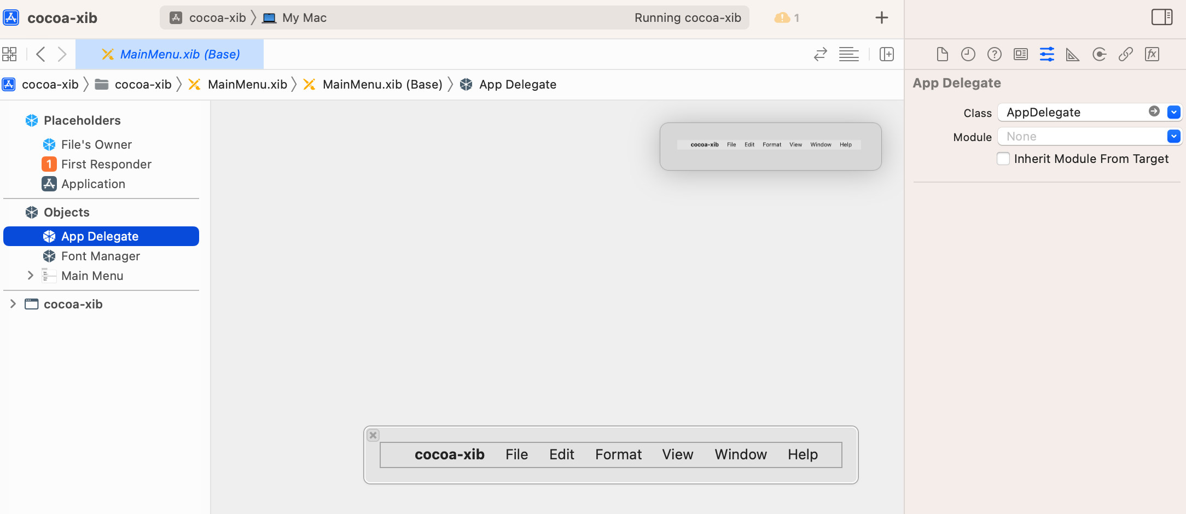The image size is (1186, 514).
Task: Jump to AppDelegate class definition arrow
Action: point(1154,112)
